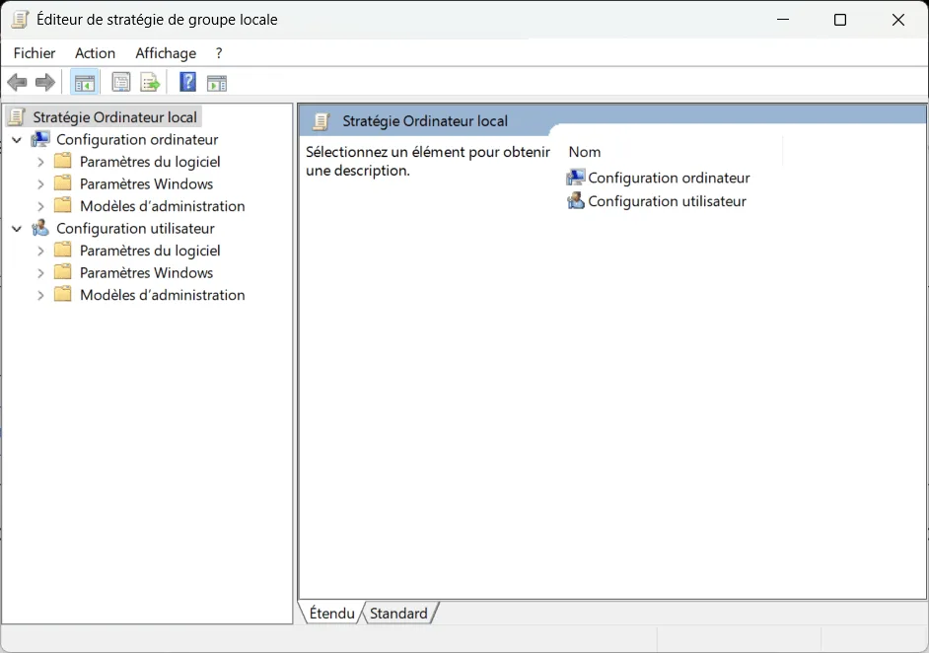Click the computer icon of Configuration ordinateur in tree
The height and width of the screenshot is (653, 929).
(40, 139)
